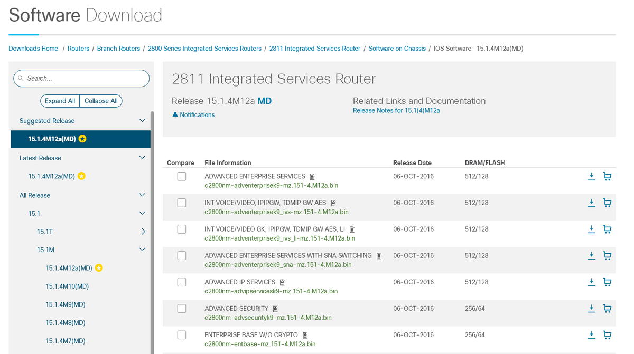
Task: Download the Advanced Security image file
Action: point(591,309)
